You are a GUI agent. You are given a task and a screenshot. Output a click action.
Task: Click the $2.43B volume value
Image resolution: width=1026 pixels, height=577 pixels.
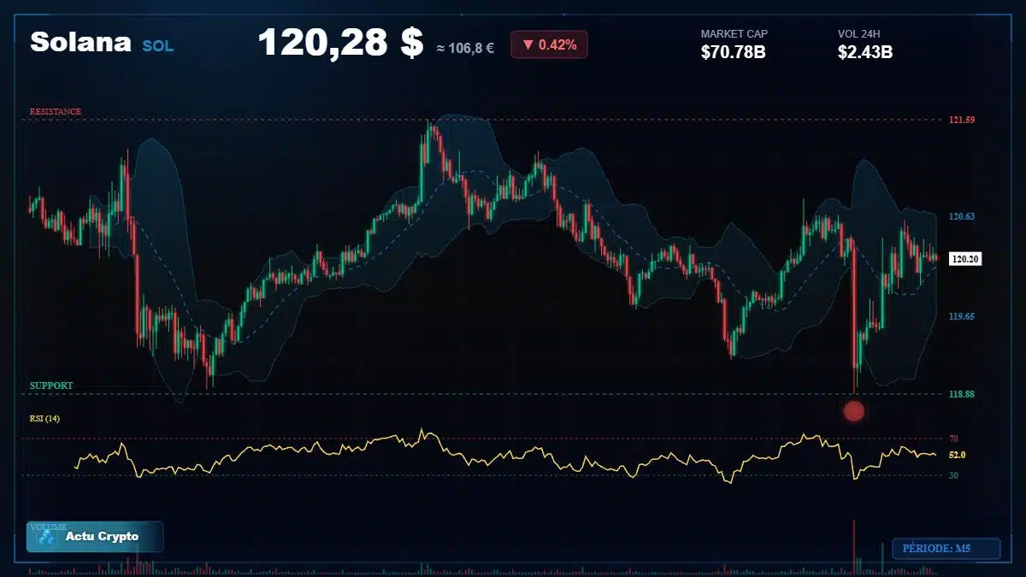coord(865,53)
